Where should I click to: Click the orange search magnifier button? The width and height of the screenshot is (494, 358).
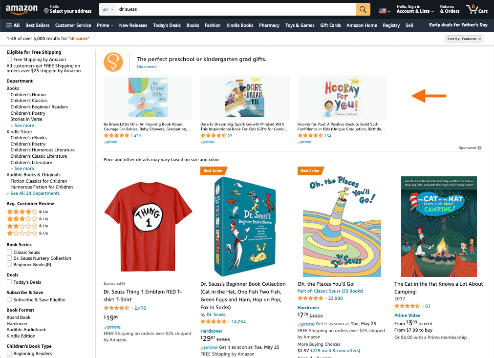click(363, 10)
